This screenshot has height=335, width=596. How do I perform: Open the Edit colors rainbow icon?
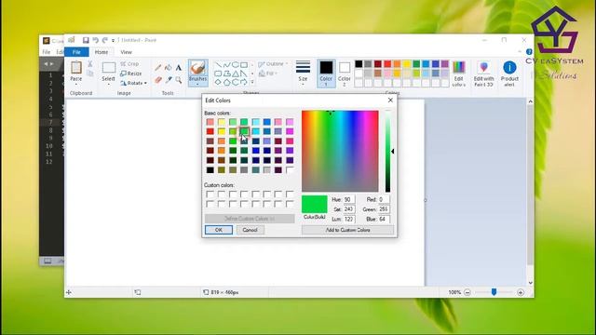[459, 68]
